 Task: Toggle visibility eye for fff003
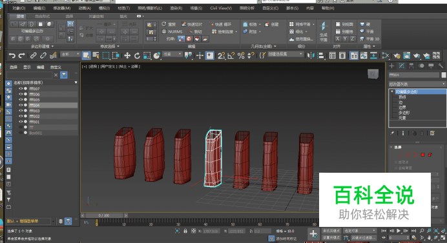(x=21, y=111)
